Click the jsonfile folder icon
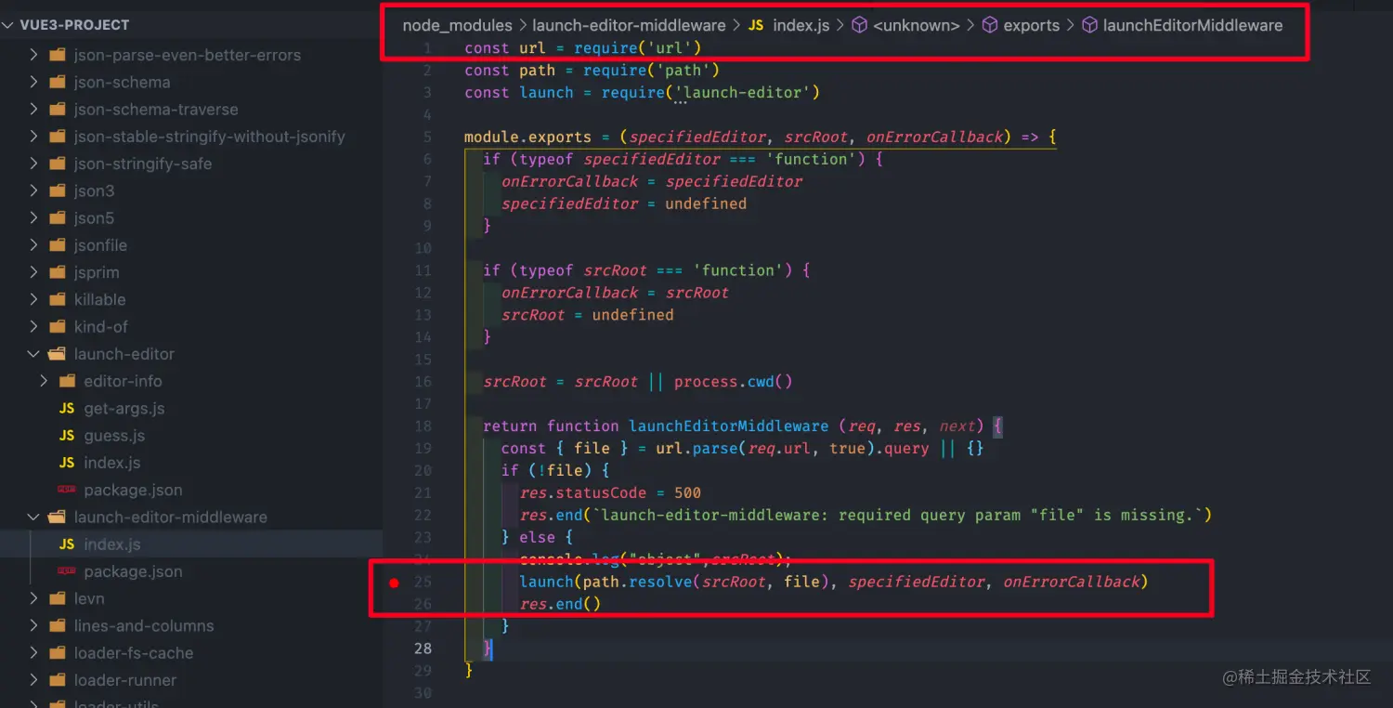This screenshot has width=1393, height=708. click(x=58, y=245)
